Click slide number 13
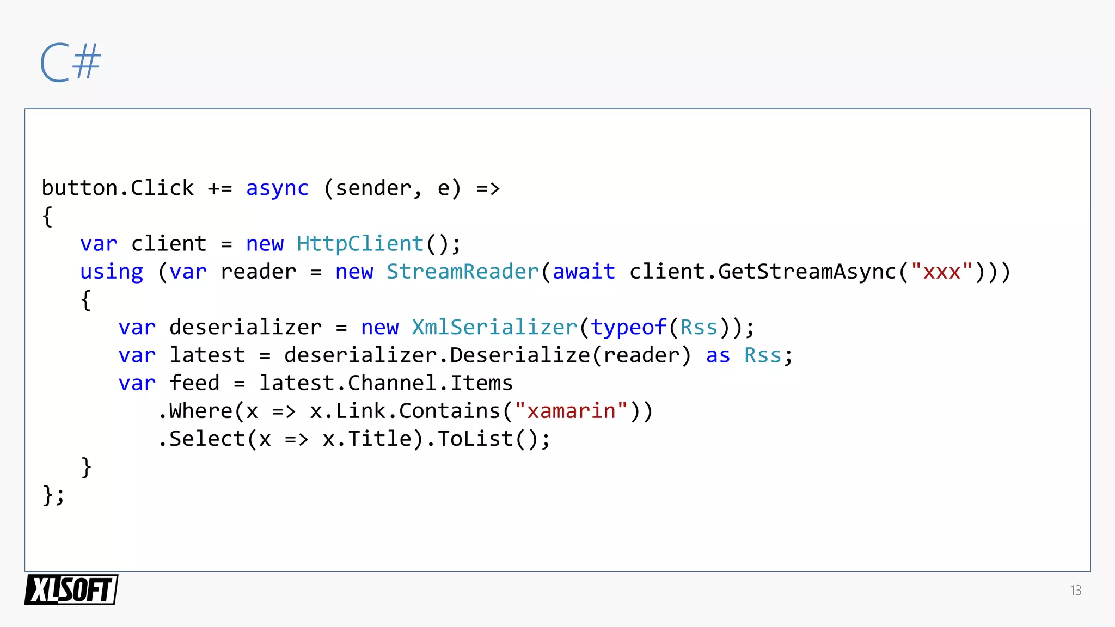Viewport: 1115px width, 627px height. 1075,591
